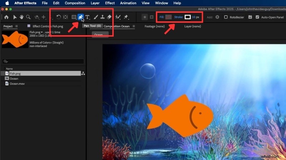Viewport: 286px width, 160px height.
Task: Open the Window menu
Action: [x=162, y=3]
